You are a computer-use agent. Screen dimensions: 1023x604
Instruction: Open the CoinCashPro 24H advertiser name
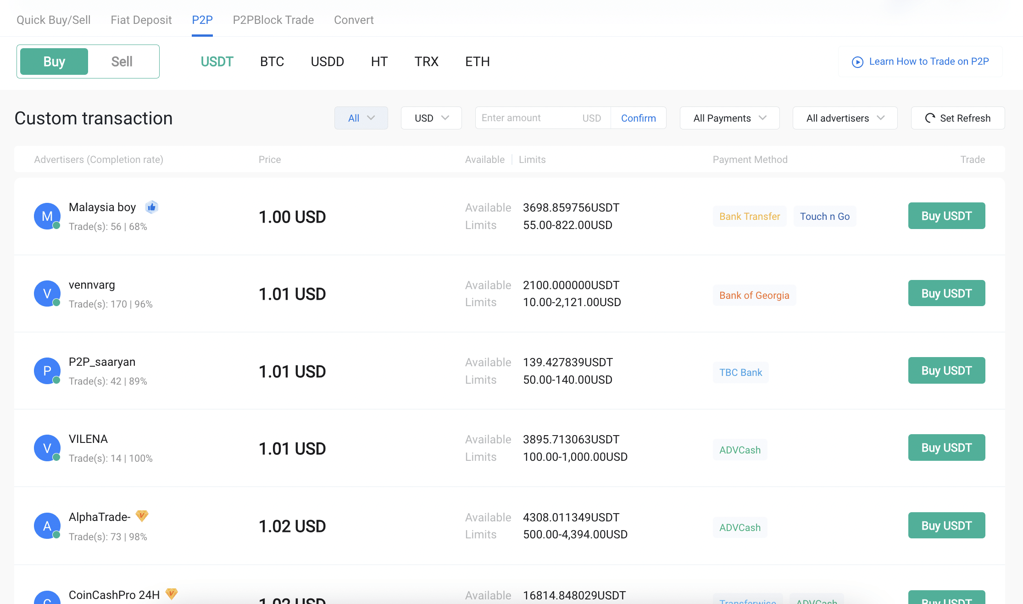click(x=114, y=595)
